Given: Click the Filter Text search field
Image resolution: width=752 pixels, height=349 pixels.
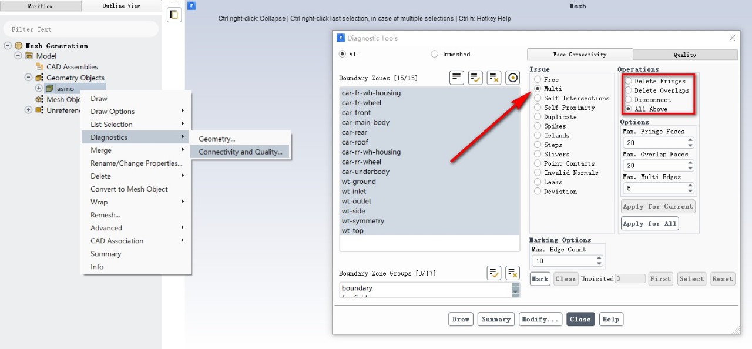Looking at the screenshot, I should coord(81,29).
